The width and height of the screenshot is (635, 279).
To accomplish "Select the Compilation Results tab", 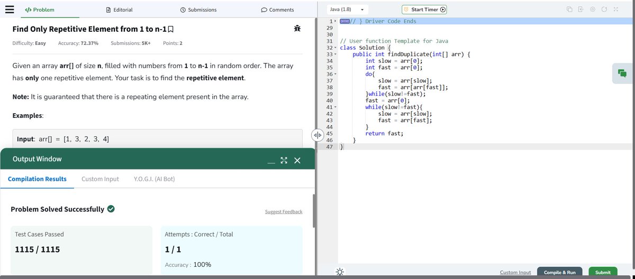I will tap(37, 179).
